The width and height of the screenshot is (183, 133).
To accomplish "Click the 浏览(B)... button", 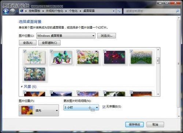I will pos(107,36).
